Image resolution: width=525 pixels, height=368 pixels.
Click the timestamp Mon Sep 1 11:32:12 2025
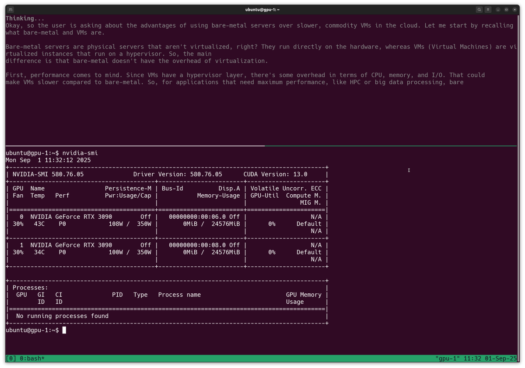coord(48,160)
